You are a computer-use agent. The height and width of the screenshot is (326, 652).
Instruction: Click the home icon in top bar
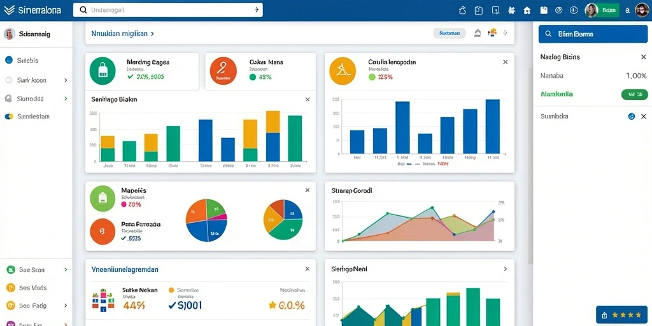(x=527, y=10)
